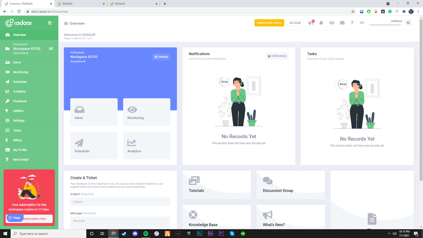Switch to Old Version
The image size is (423, 238).
click(x=269, y=23)
